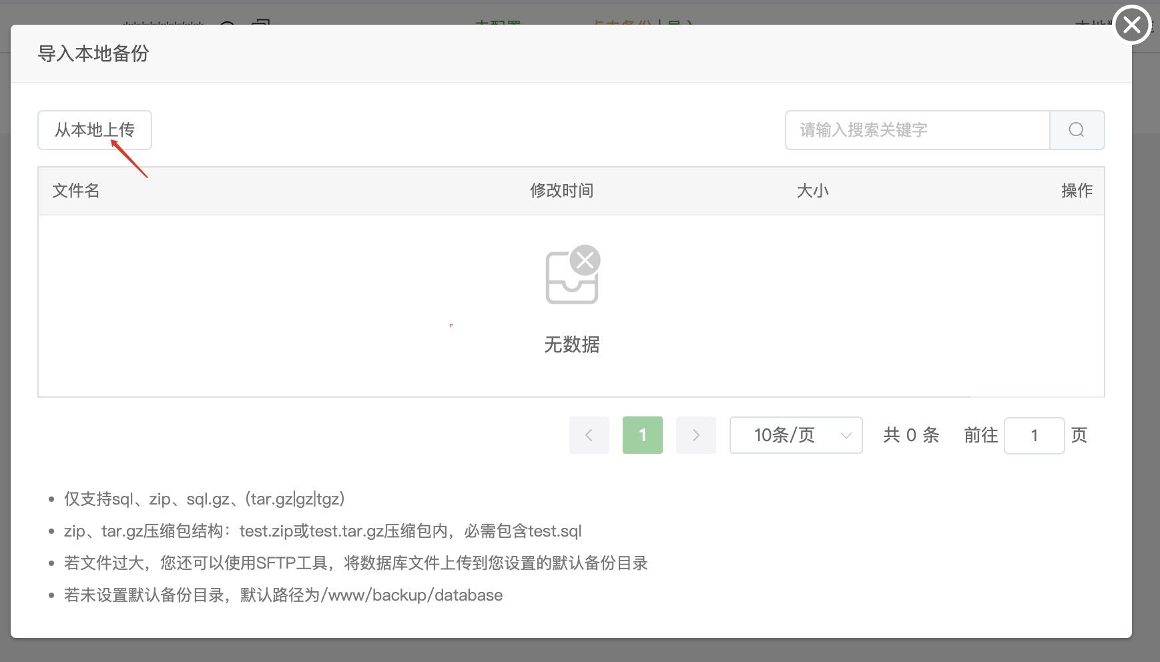
Task: Go to next page arrow
Action: coord(696,435)
